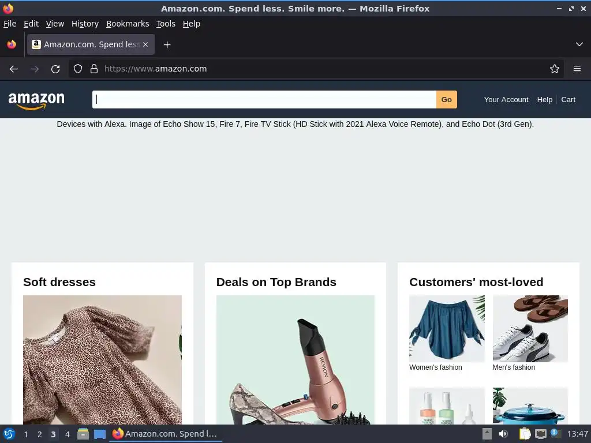Switch to workspace 2
The height and width of the screenshot is (443, 591).
coord(40,434)
